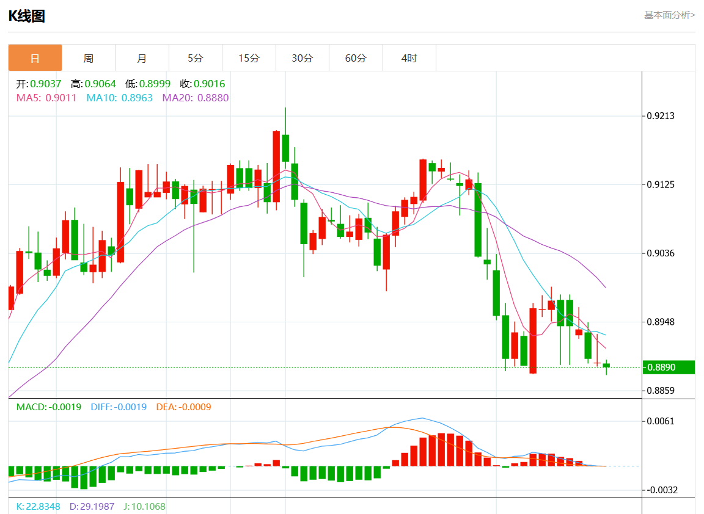Click the low price 0.8999 value

coord(155,84)
